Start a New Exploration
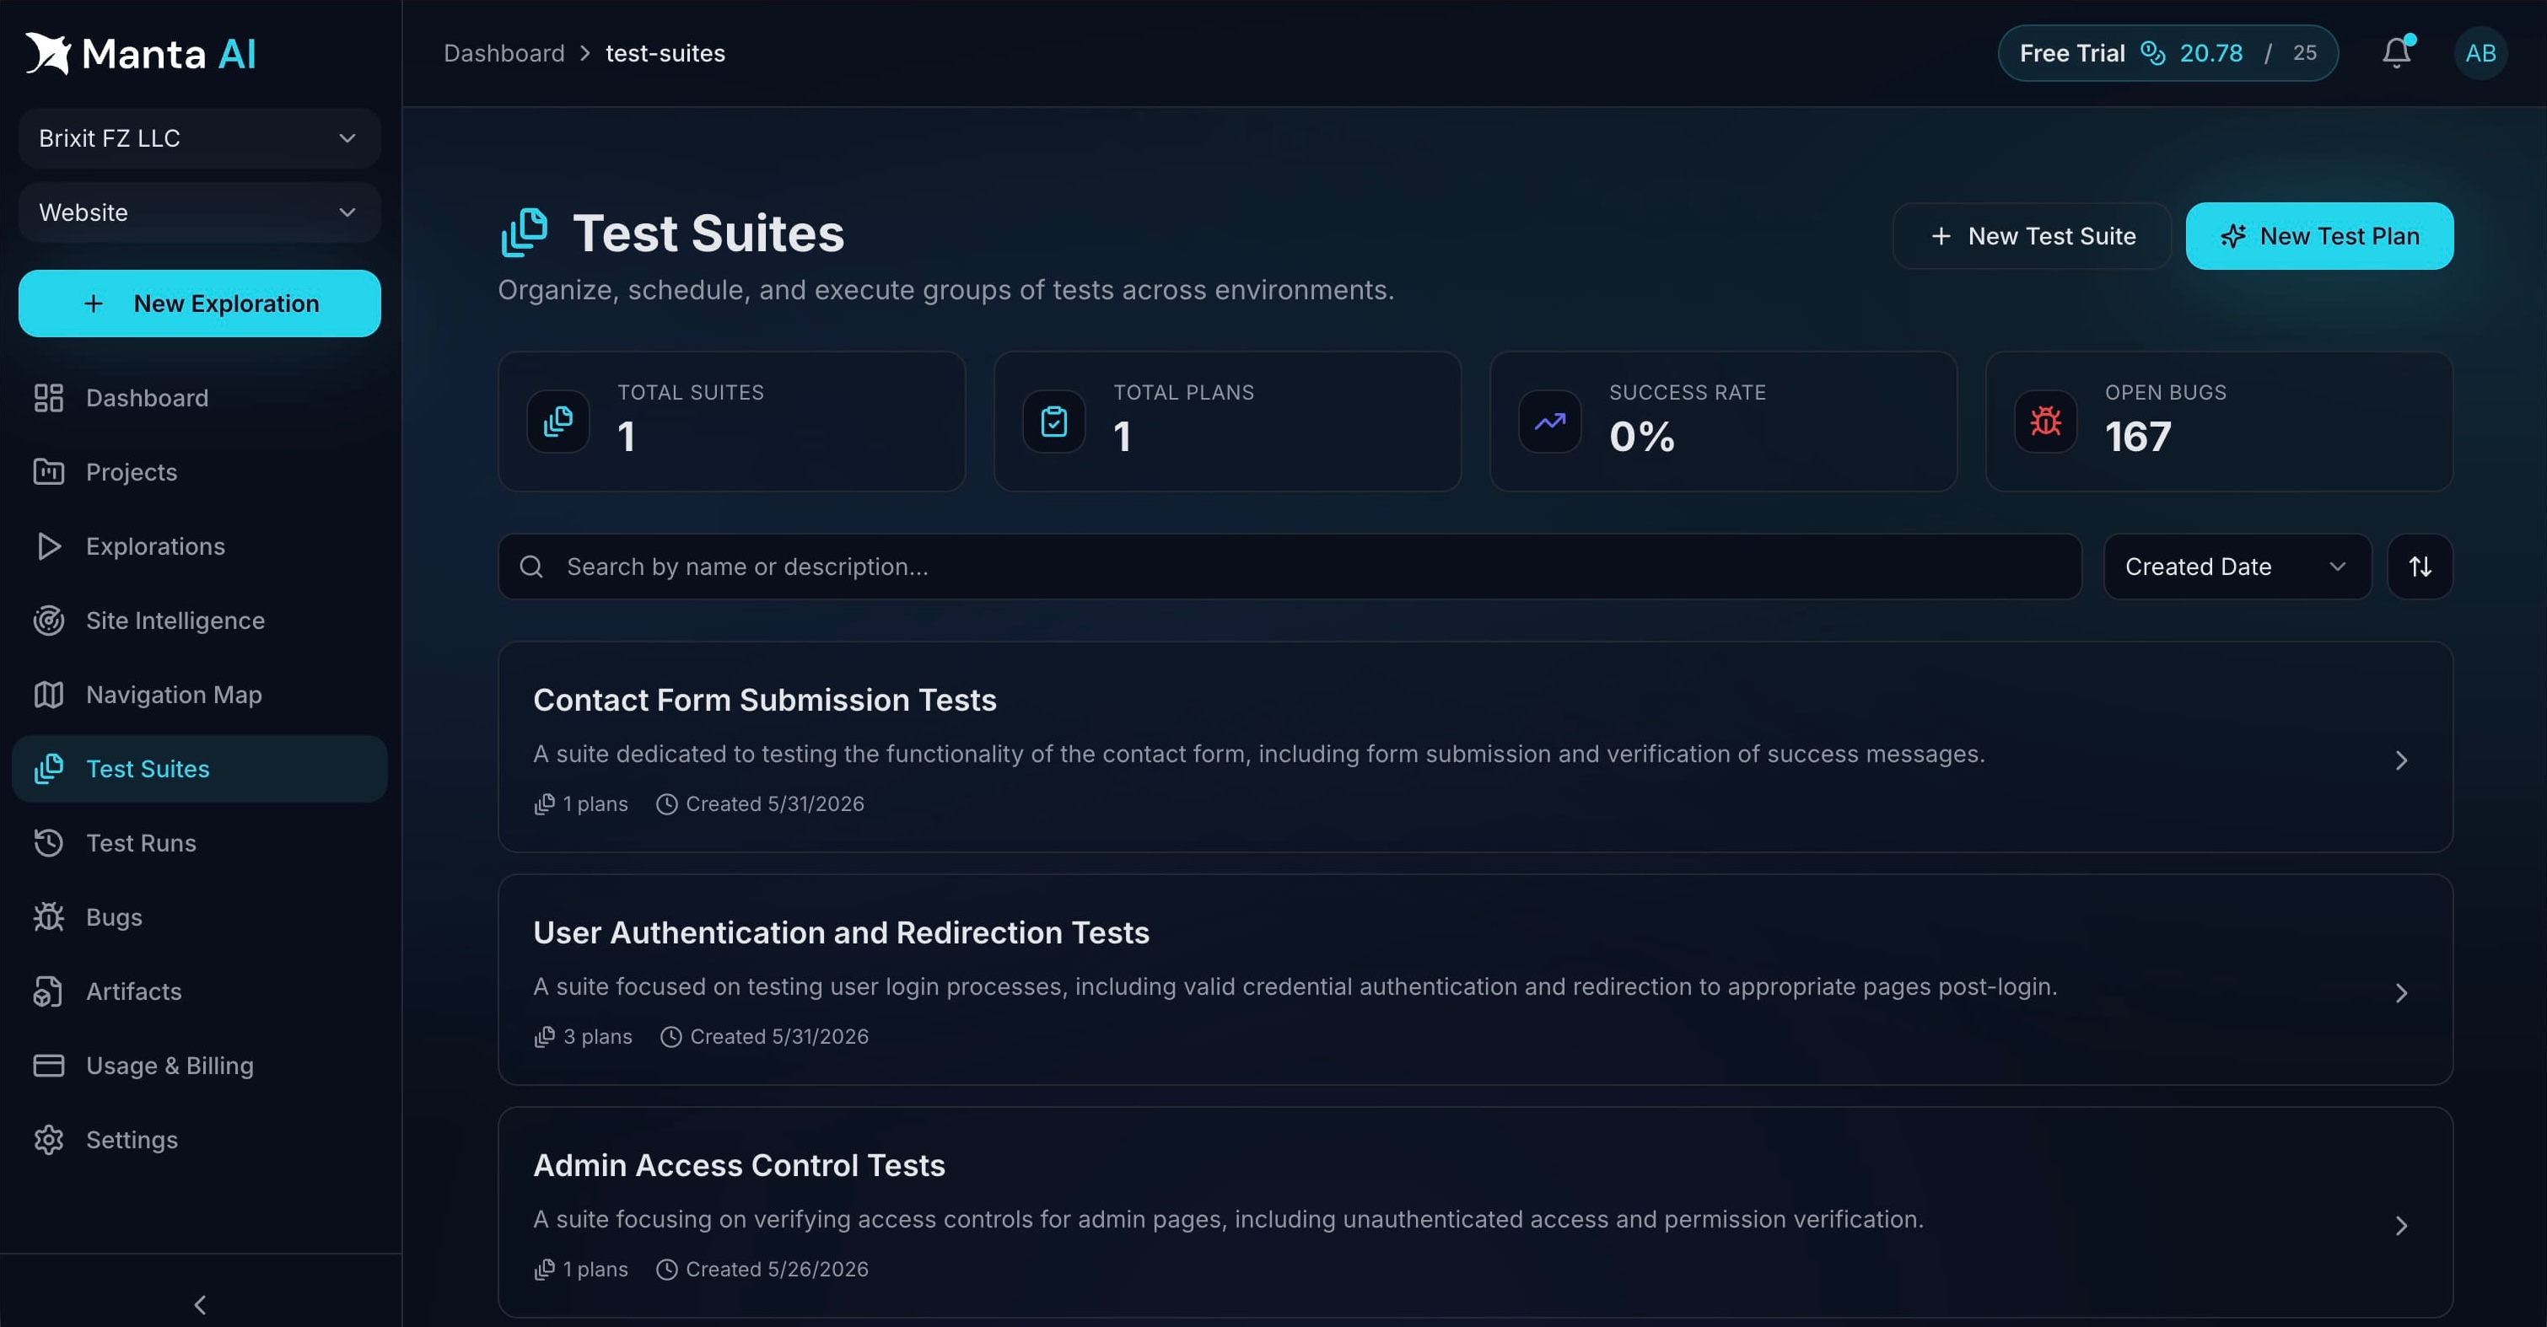 [x=199, y=304]
